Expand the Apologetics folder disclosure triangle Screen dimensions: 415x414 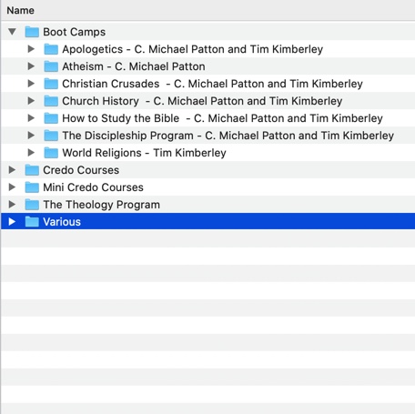pyautogui.click(x=31, y=49)
